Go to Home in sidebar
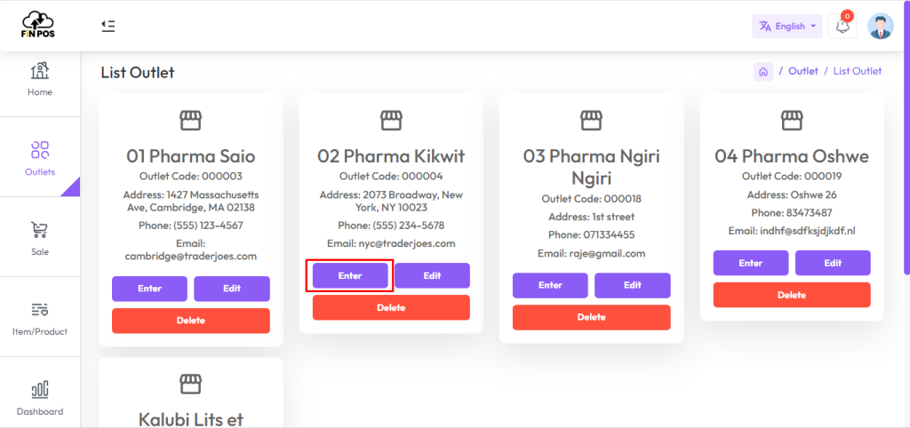This screenshot has height=428, width=910. [40, 80]
